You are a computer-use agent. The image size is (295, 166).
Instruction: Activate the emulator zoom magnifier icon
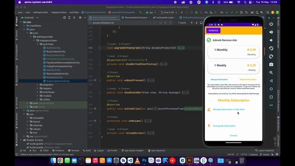pos(271,73)
